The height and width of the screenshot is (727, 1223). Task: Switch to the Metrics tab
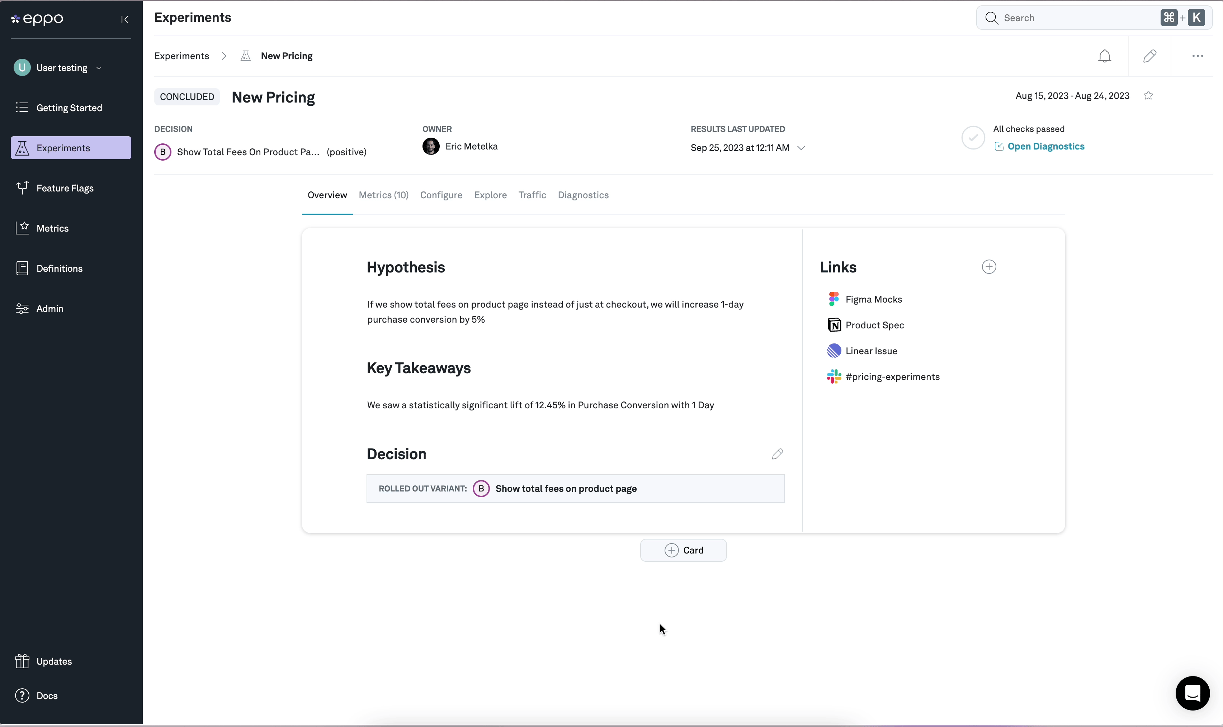click(383, 195)
